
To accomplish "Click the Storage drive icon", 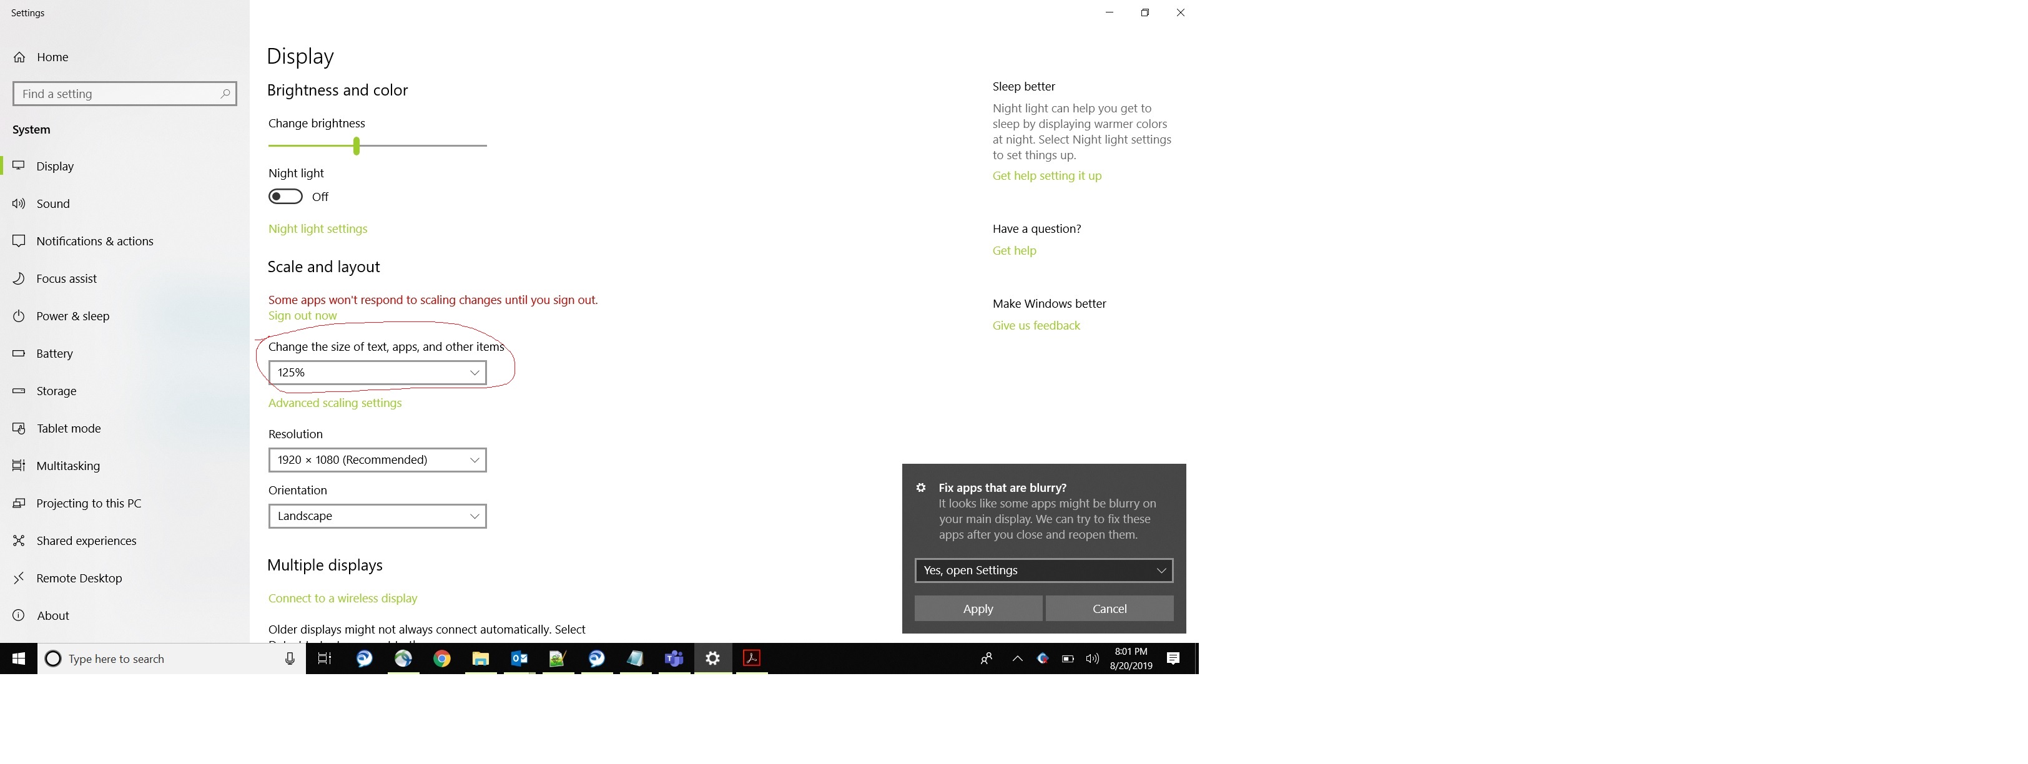I will coord(19,391).
